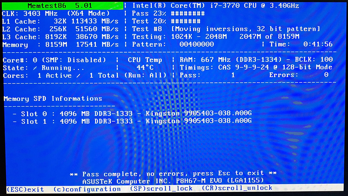Click the Test 20% progress bar

point(166,21)
